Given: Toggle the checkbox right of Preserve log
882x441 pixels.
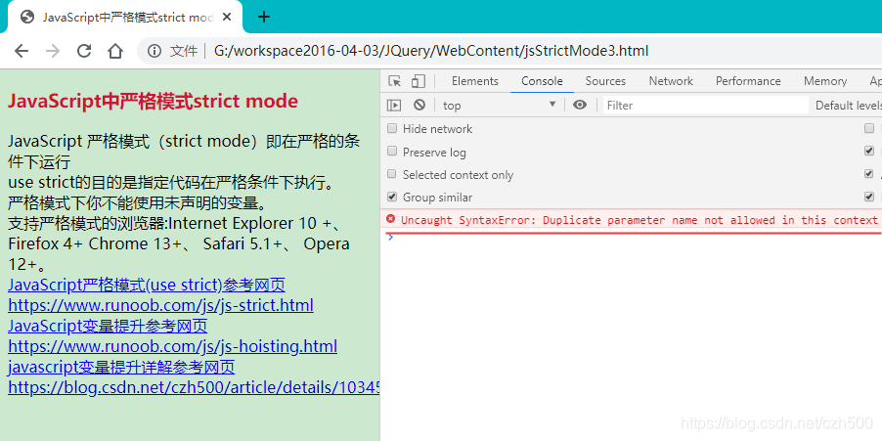Looking at the screenshot, I should [x=869, y=152].
